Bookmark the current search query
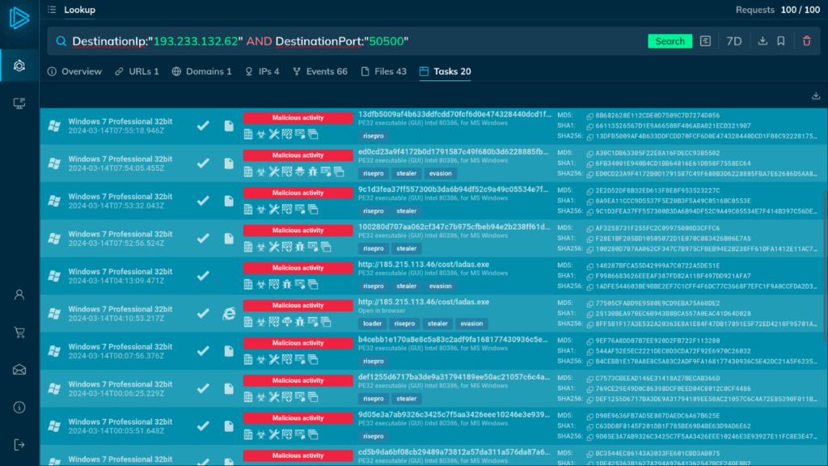Viewport: 828px width, 466px height. (x=781, y=41)
